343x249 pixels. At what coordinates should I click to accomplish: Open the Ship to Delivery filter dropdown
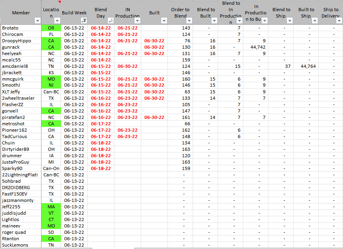[x=339, y=20]
